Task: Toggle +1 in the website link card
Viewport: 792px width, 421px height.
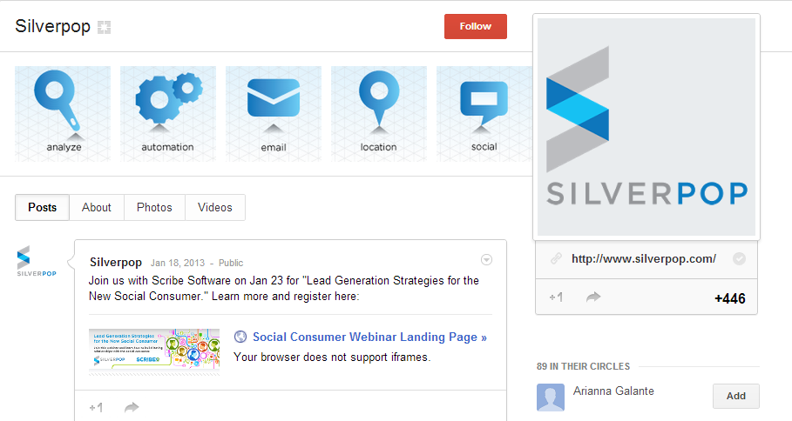Action: pyautogui.click(x=556, y=297)
